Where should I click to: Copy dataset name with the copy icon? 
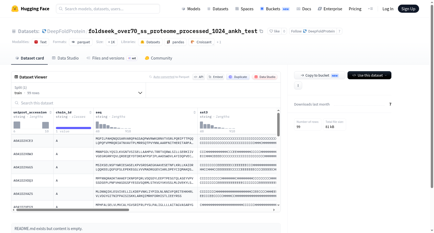click(x=261, y=31)
